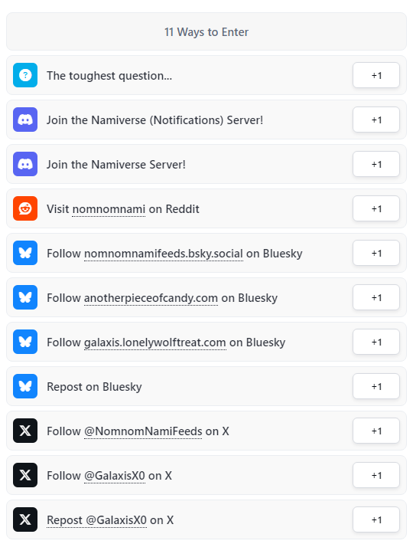Open the nomnomnami Reddit link
This screenshot has height=544, width=413.
point(109,209)
